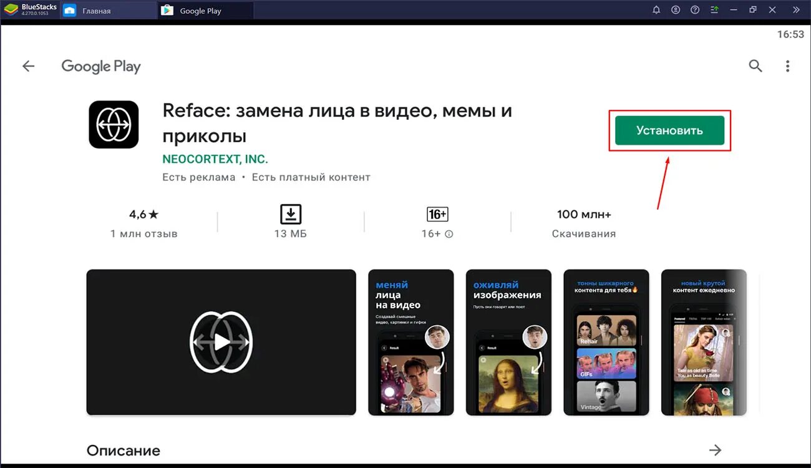Image resolution: width=811 pixels, height=468 pixels.
Task: Switch to the Google Play tab
Action: 206,11
